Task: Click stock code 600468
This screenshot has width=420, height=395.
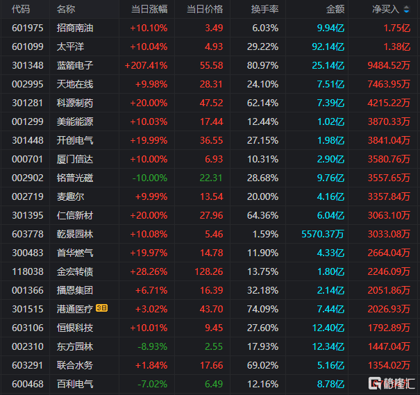Action: [x=28, y=384]
